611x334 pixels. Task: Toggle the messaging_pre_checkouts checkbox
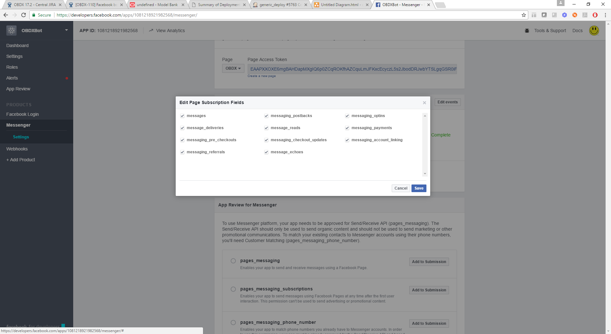coord(182,140)
